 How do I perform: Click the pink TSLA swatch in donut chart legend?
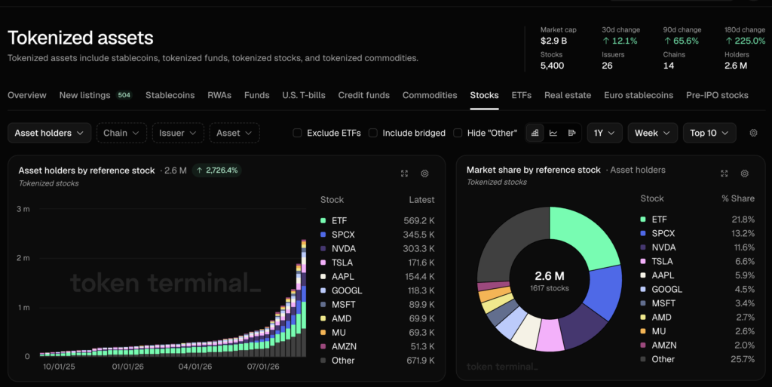click(643, 262)
